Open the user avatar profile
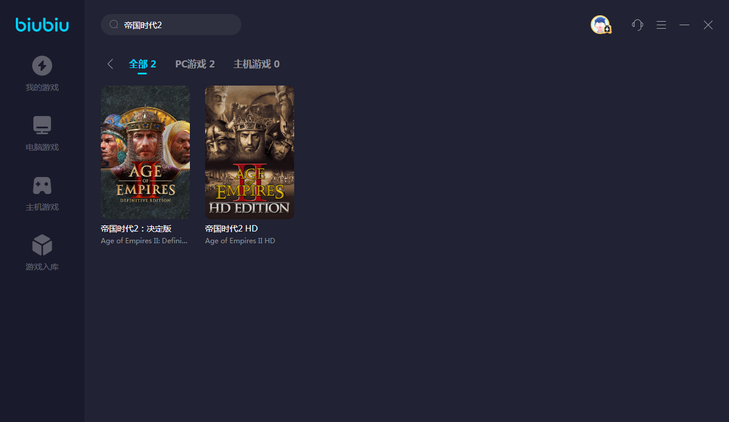The width and height of the screenshot is (729, 422). click(x=601, y=25)
